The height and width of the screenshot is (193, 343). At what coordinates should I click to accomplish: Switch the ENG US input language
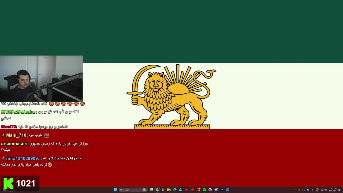(x=317, y=190)
